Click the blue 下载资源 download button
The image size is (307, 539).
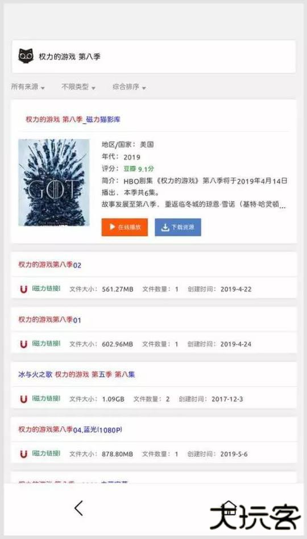pos(178,227)
